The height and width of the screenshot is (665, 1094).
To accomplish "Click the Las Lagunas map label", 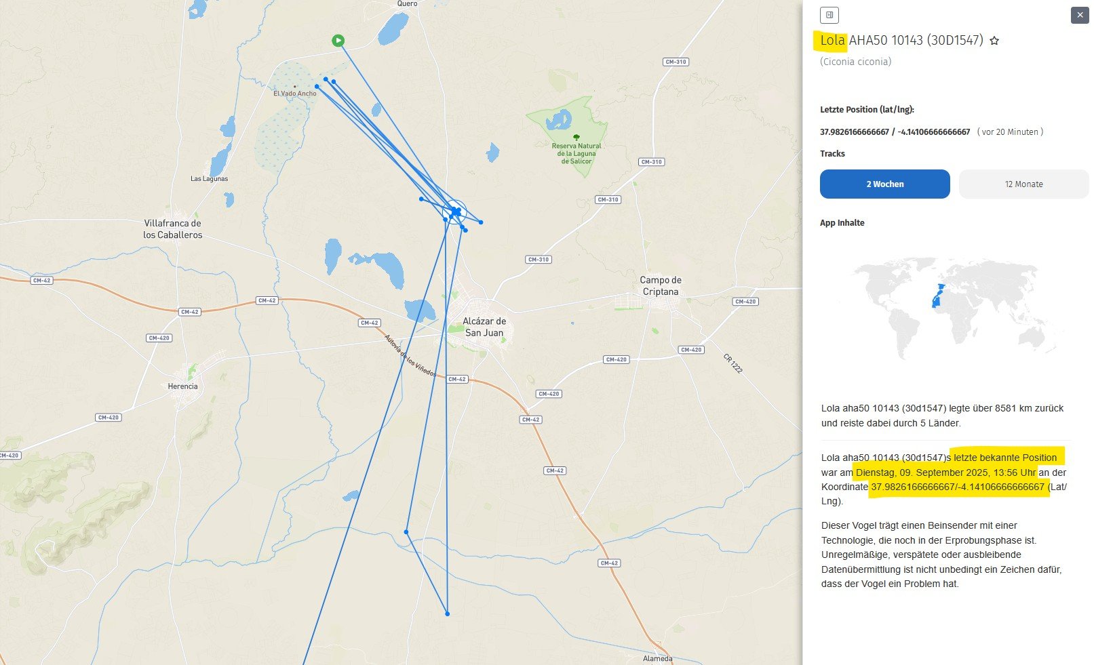I will (x=209, y=179).
